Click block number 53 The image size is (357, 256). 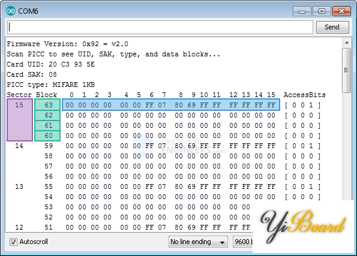[x=49, y=207]
